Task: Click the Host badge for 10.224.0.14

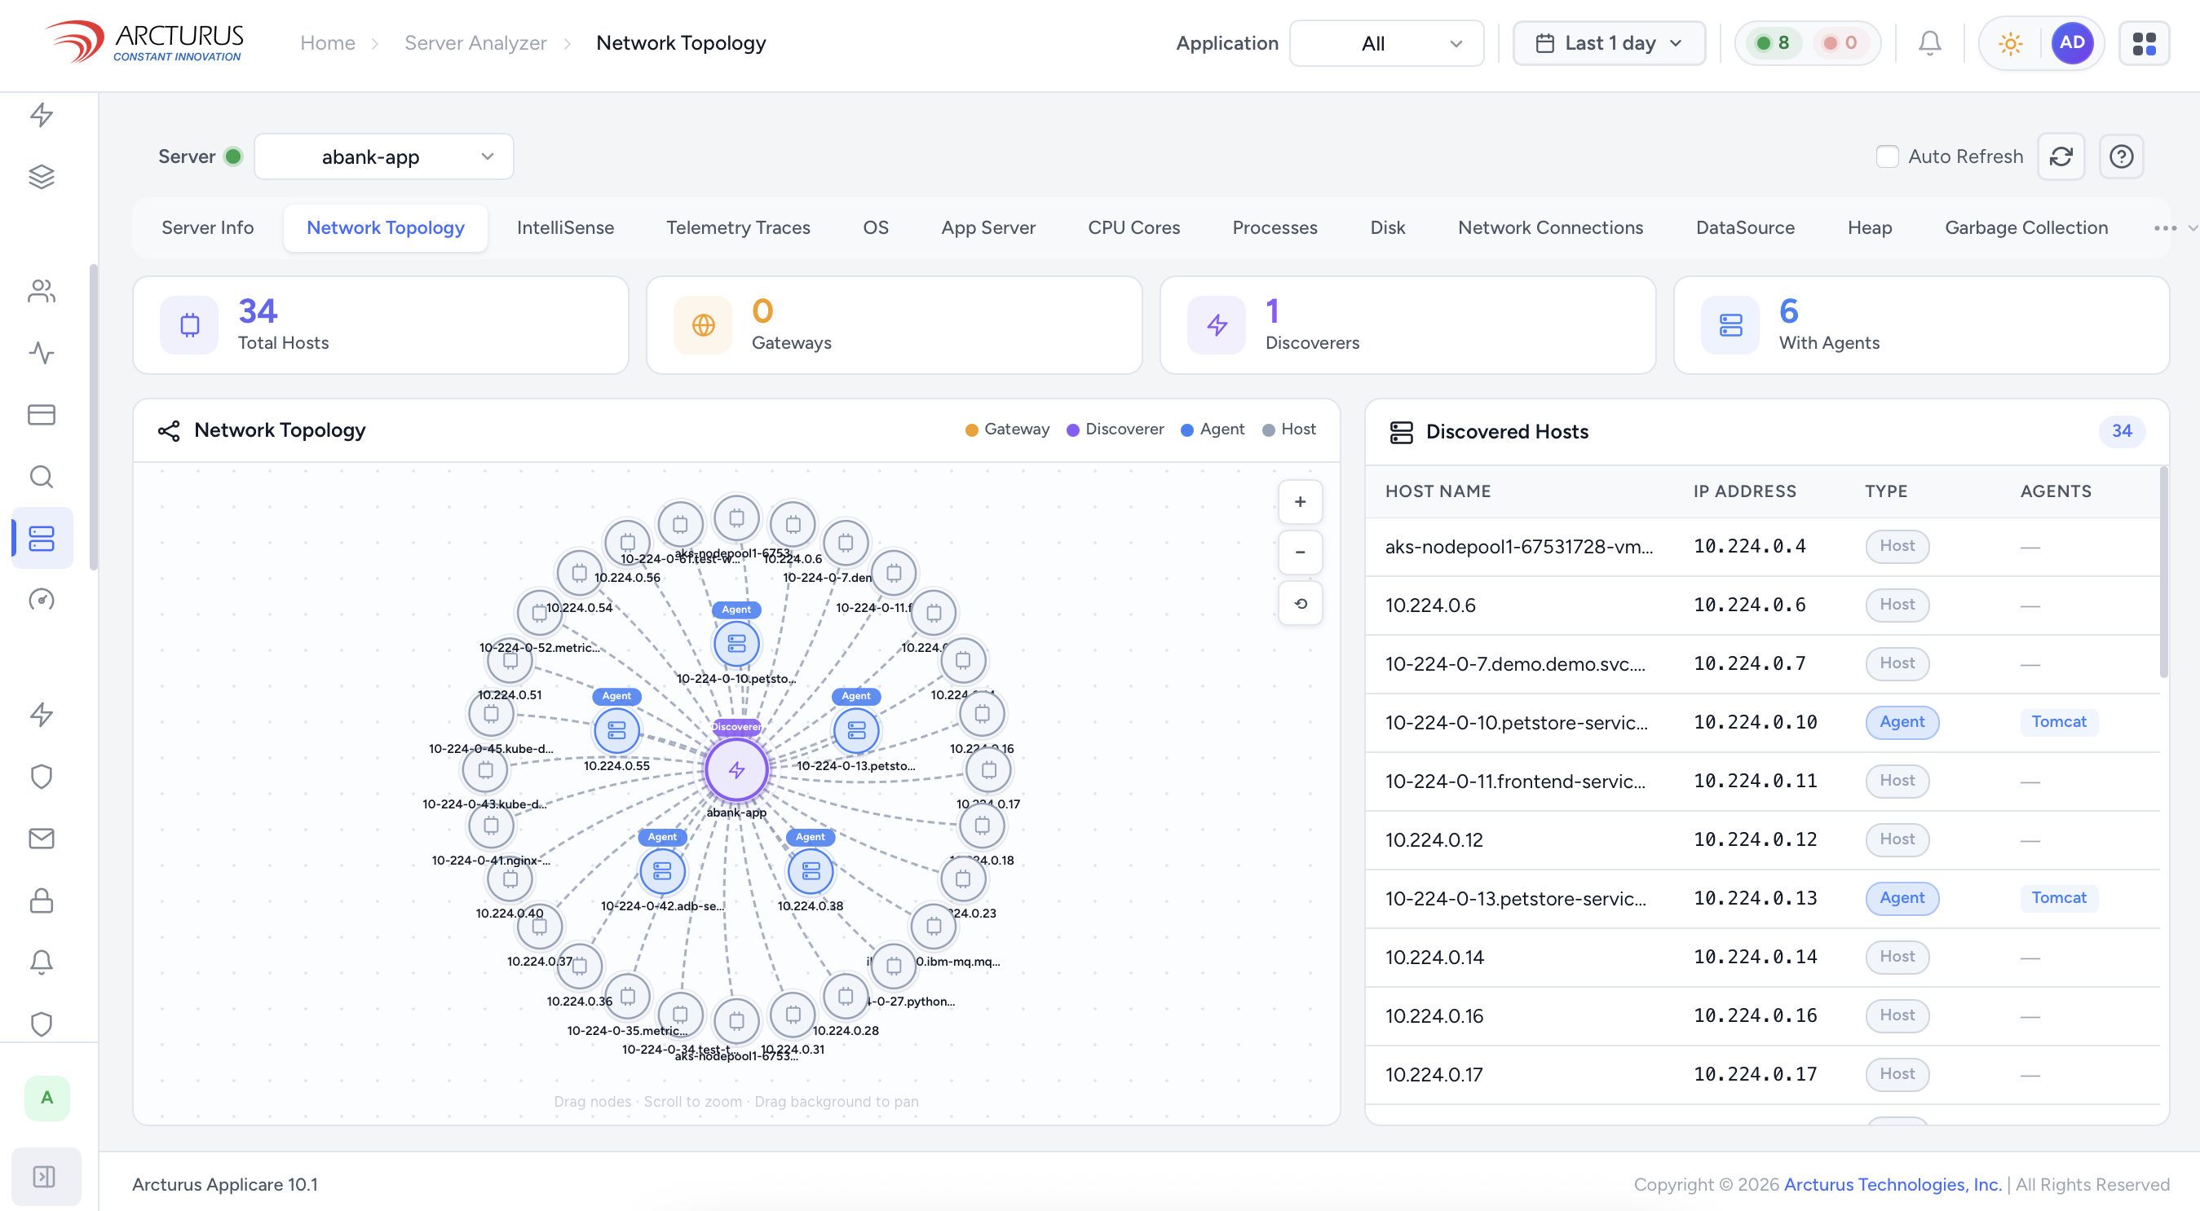Action: 1897,957
